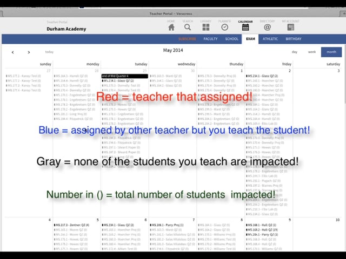Open 'end of Mid Quarter 4' event
Image resolution: width=346 pixels, height=259 pixels.
pyautogui.click(x=125, y=76)
